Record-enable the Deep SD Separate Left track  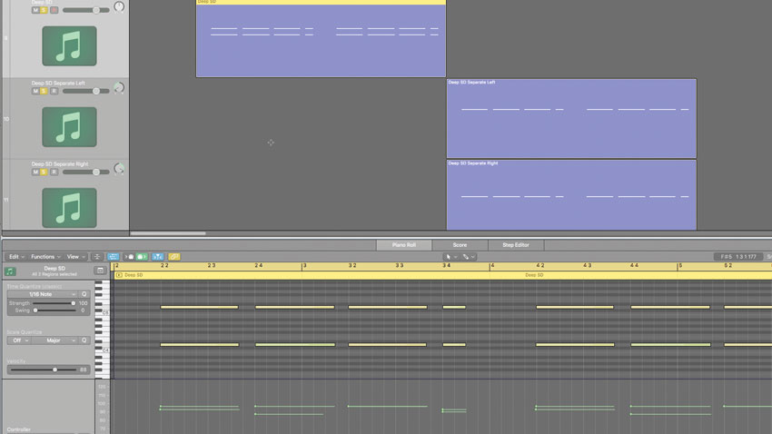54,91
